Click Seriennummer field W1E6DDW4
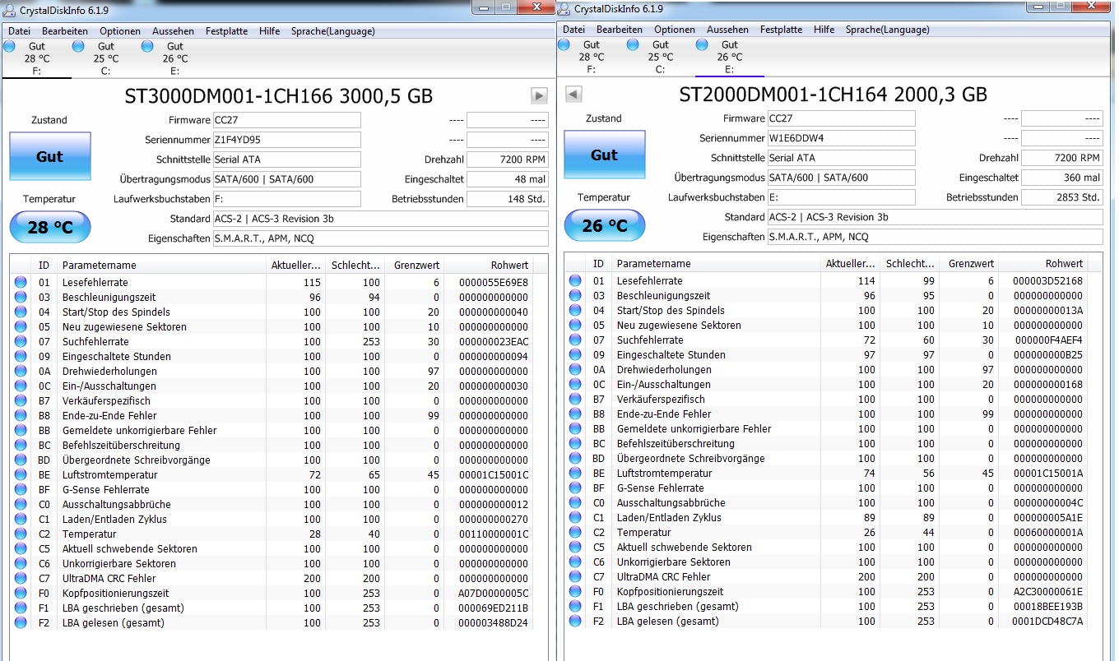Image resolution: width=1119 pixels, height=661 pixels. [841, 138]
